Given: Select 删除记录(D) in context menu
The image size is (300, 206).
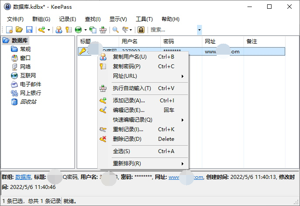Looking at the screenshot, I should (x=127, y=139).
